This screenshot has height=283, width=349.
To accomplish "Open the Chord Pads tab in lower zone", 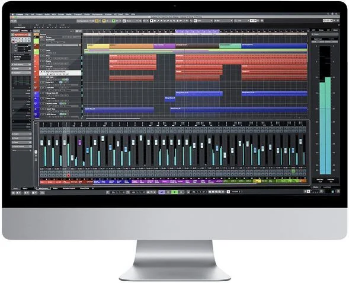I will [x=84, y=188].
